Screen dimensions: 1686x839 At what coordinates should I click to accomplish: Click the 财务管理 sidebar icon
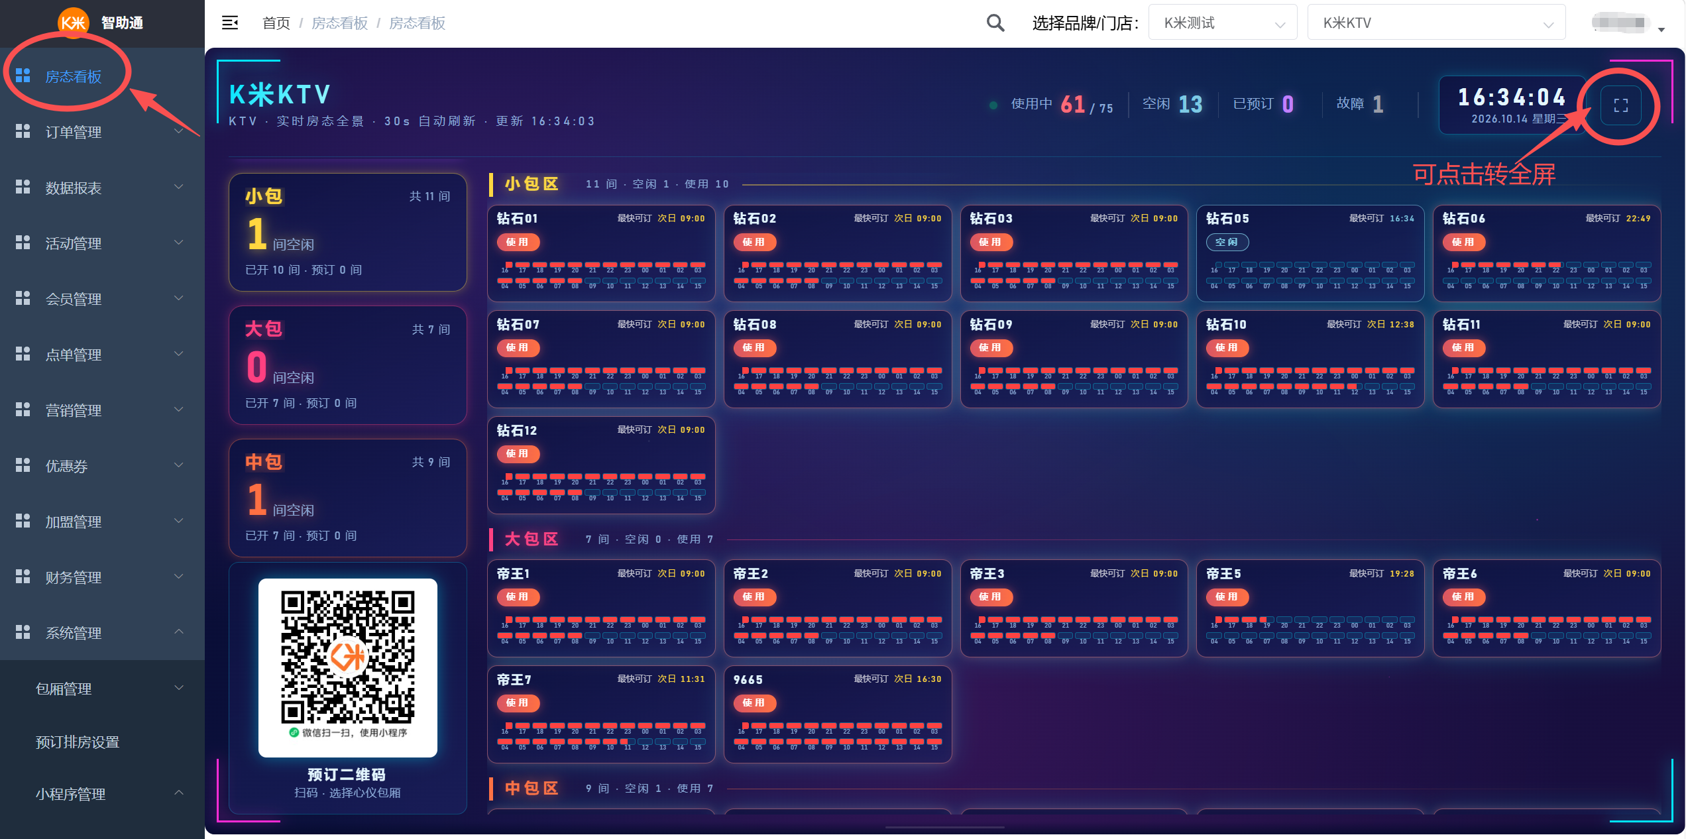point(23,577)
